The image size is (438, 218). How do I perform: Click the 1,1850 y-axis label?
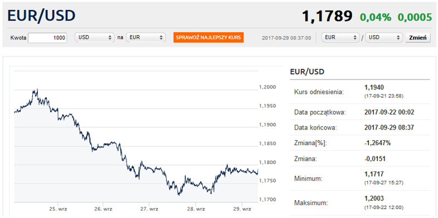pyautogui.click(x=267, y=143)
